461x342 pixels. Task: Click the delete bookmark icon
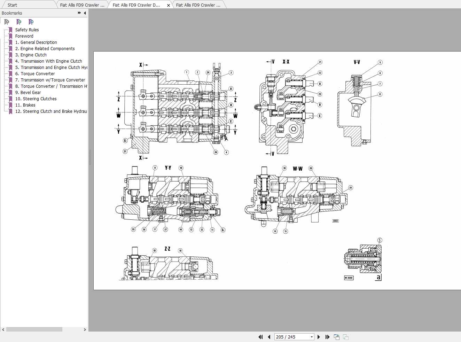(7, 22)
